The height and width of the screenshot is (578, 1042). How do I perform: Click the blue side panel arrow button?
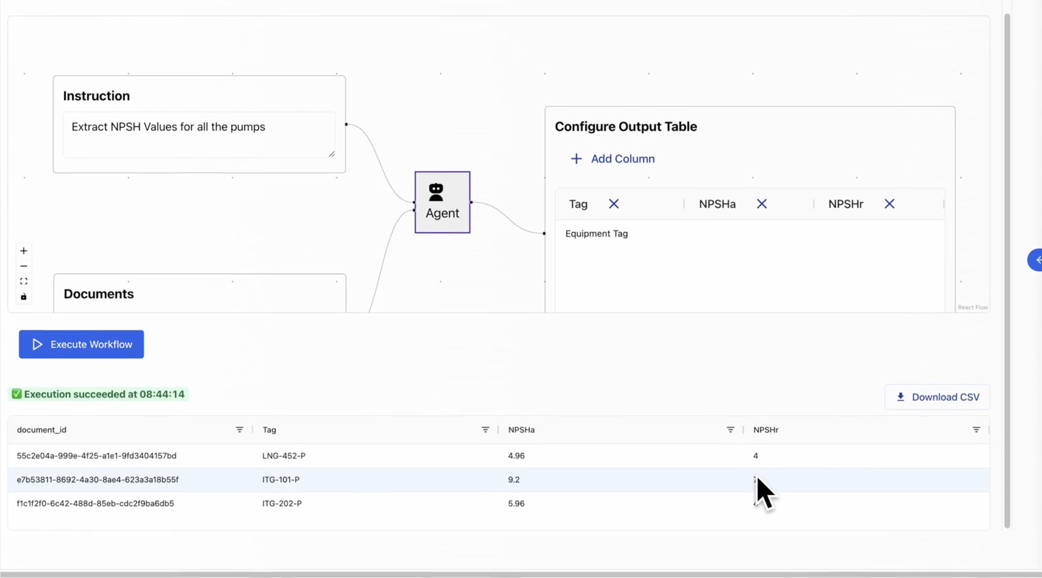(1035, 260)
